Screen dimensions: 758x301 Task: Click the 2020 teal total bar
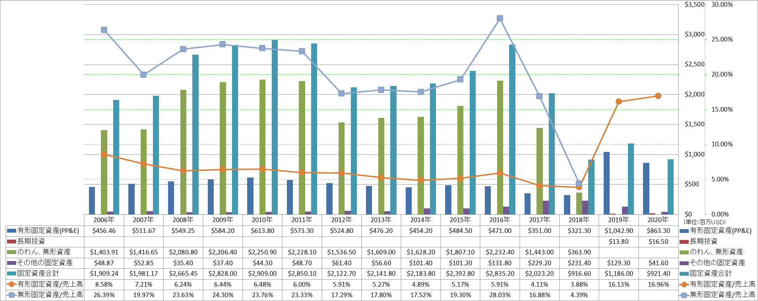point(670,187)
